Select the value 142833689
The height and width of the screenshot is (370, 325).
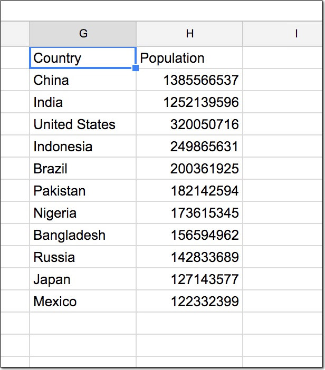(189, 257)
